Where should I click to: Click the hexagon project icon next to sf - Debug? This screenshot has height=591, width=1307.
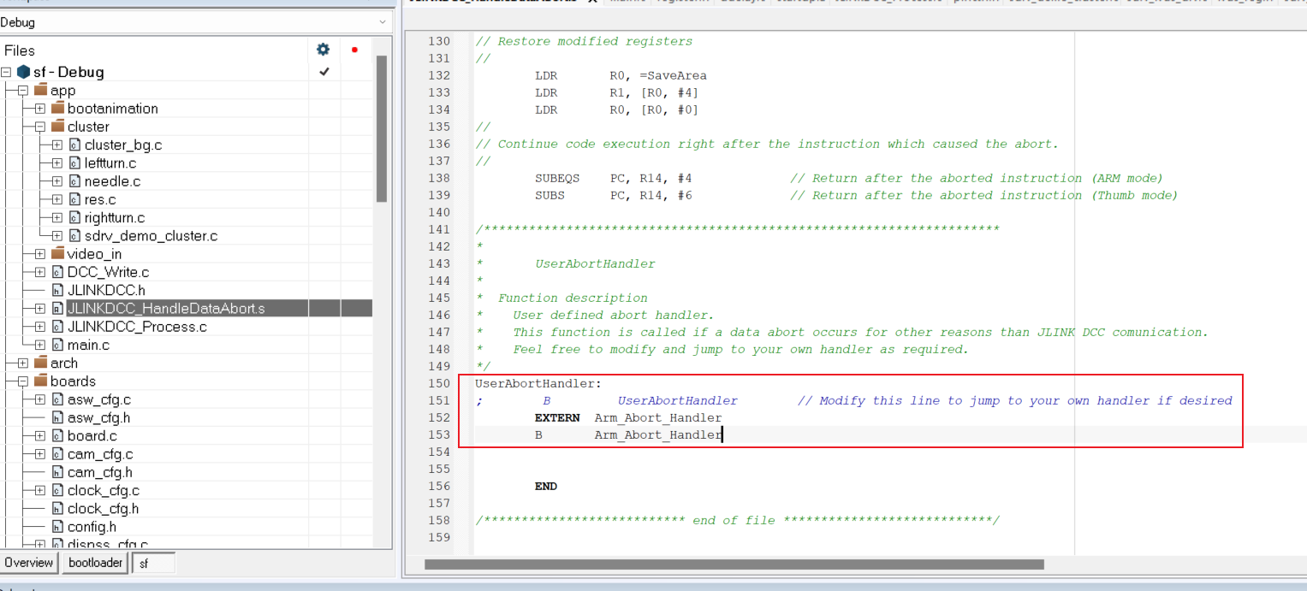point(23,72)
